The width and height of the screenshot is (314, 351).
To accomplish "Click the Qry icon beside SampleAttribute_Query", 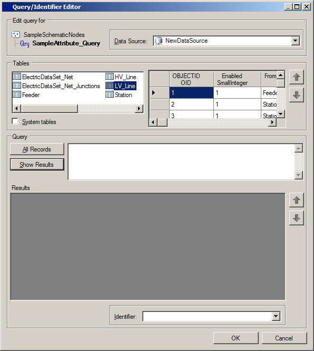I will (x=25, y=43).
